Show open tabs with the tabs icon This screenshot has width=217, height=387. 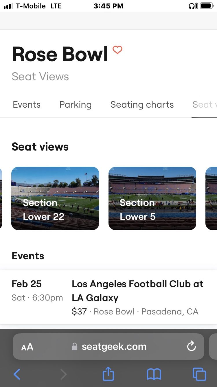[x=199, y=374]
